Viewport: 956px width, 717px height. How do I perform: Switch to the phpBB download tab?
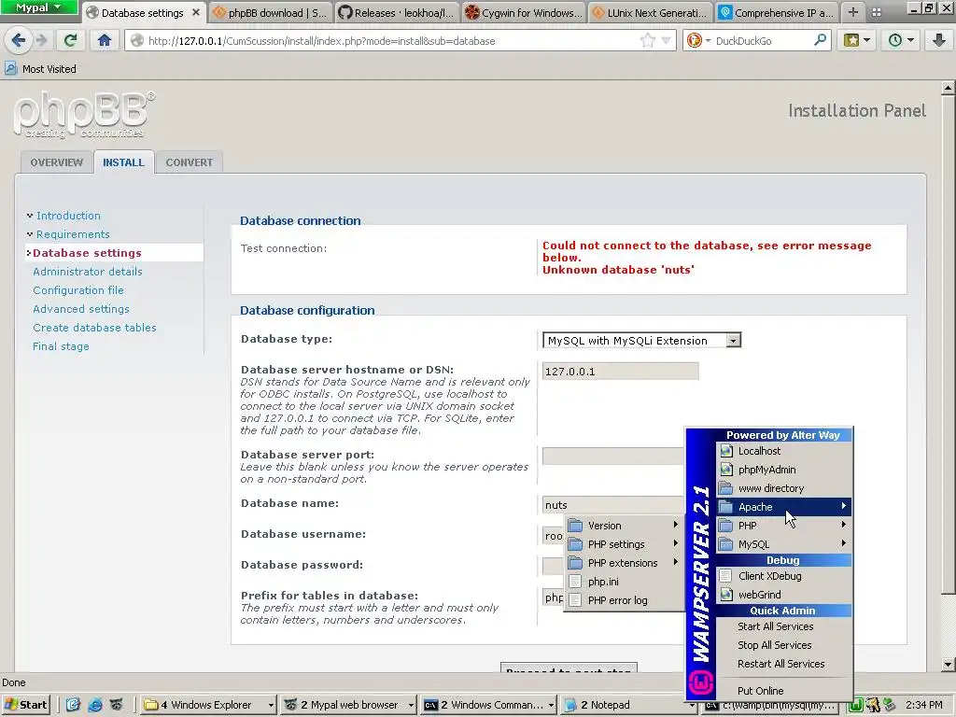[x=271, y=13]
